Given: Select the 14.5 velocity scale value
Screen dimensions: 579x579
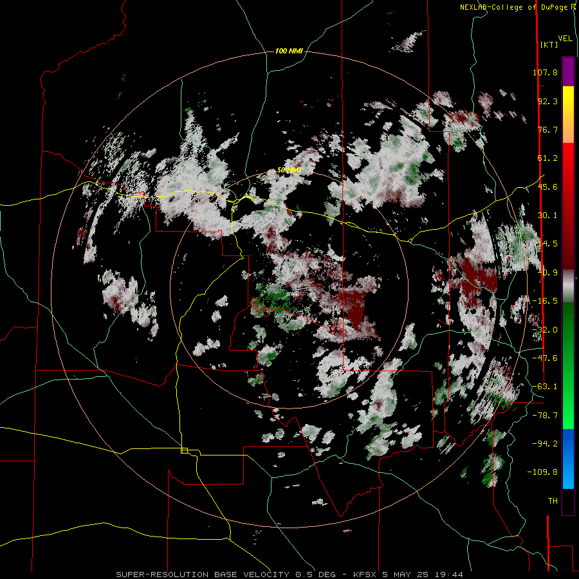Looking at the screenshot, I should [x=547, y=244].
